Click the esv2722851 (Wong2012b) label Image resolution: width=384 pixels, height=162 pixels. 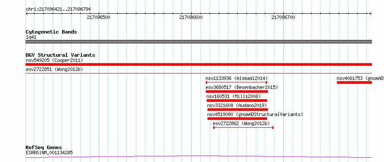[54, 69]
